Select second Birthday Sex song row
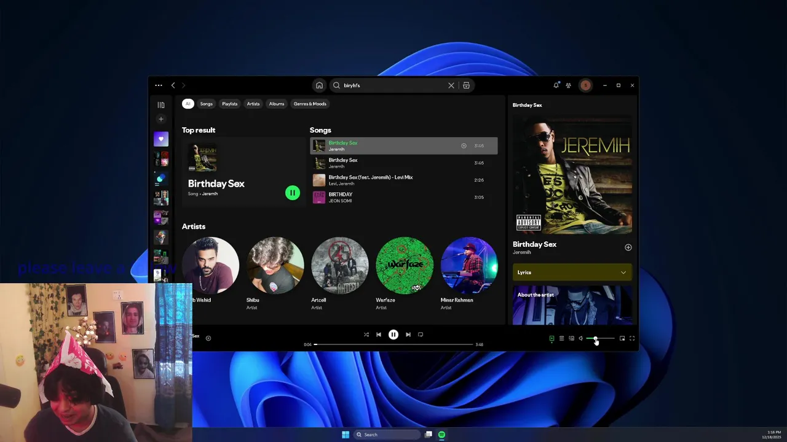The width and height of the screenshot is (787, 442). 403,163
